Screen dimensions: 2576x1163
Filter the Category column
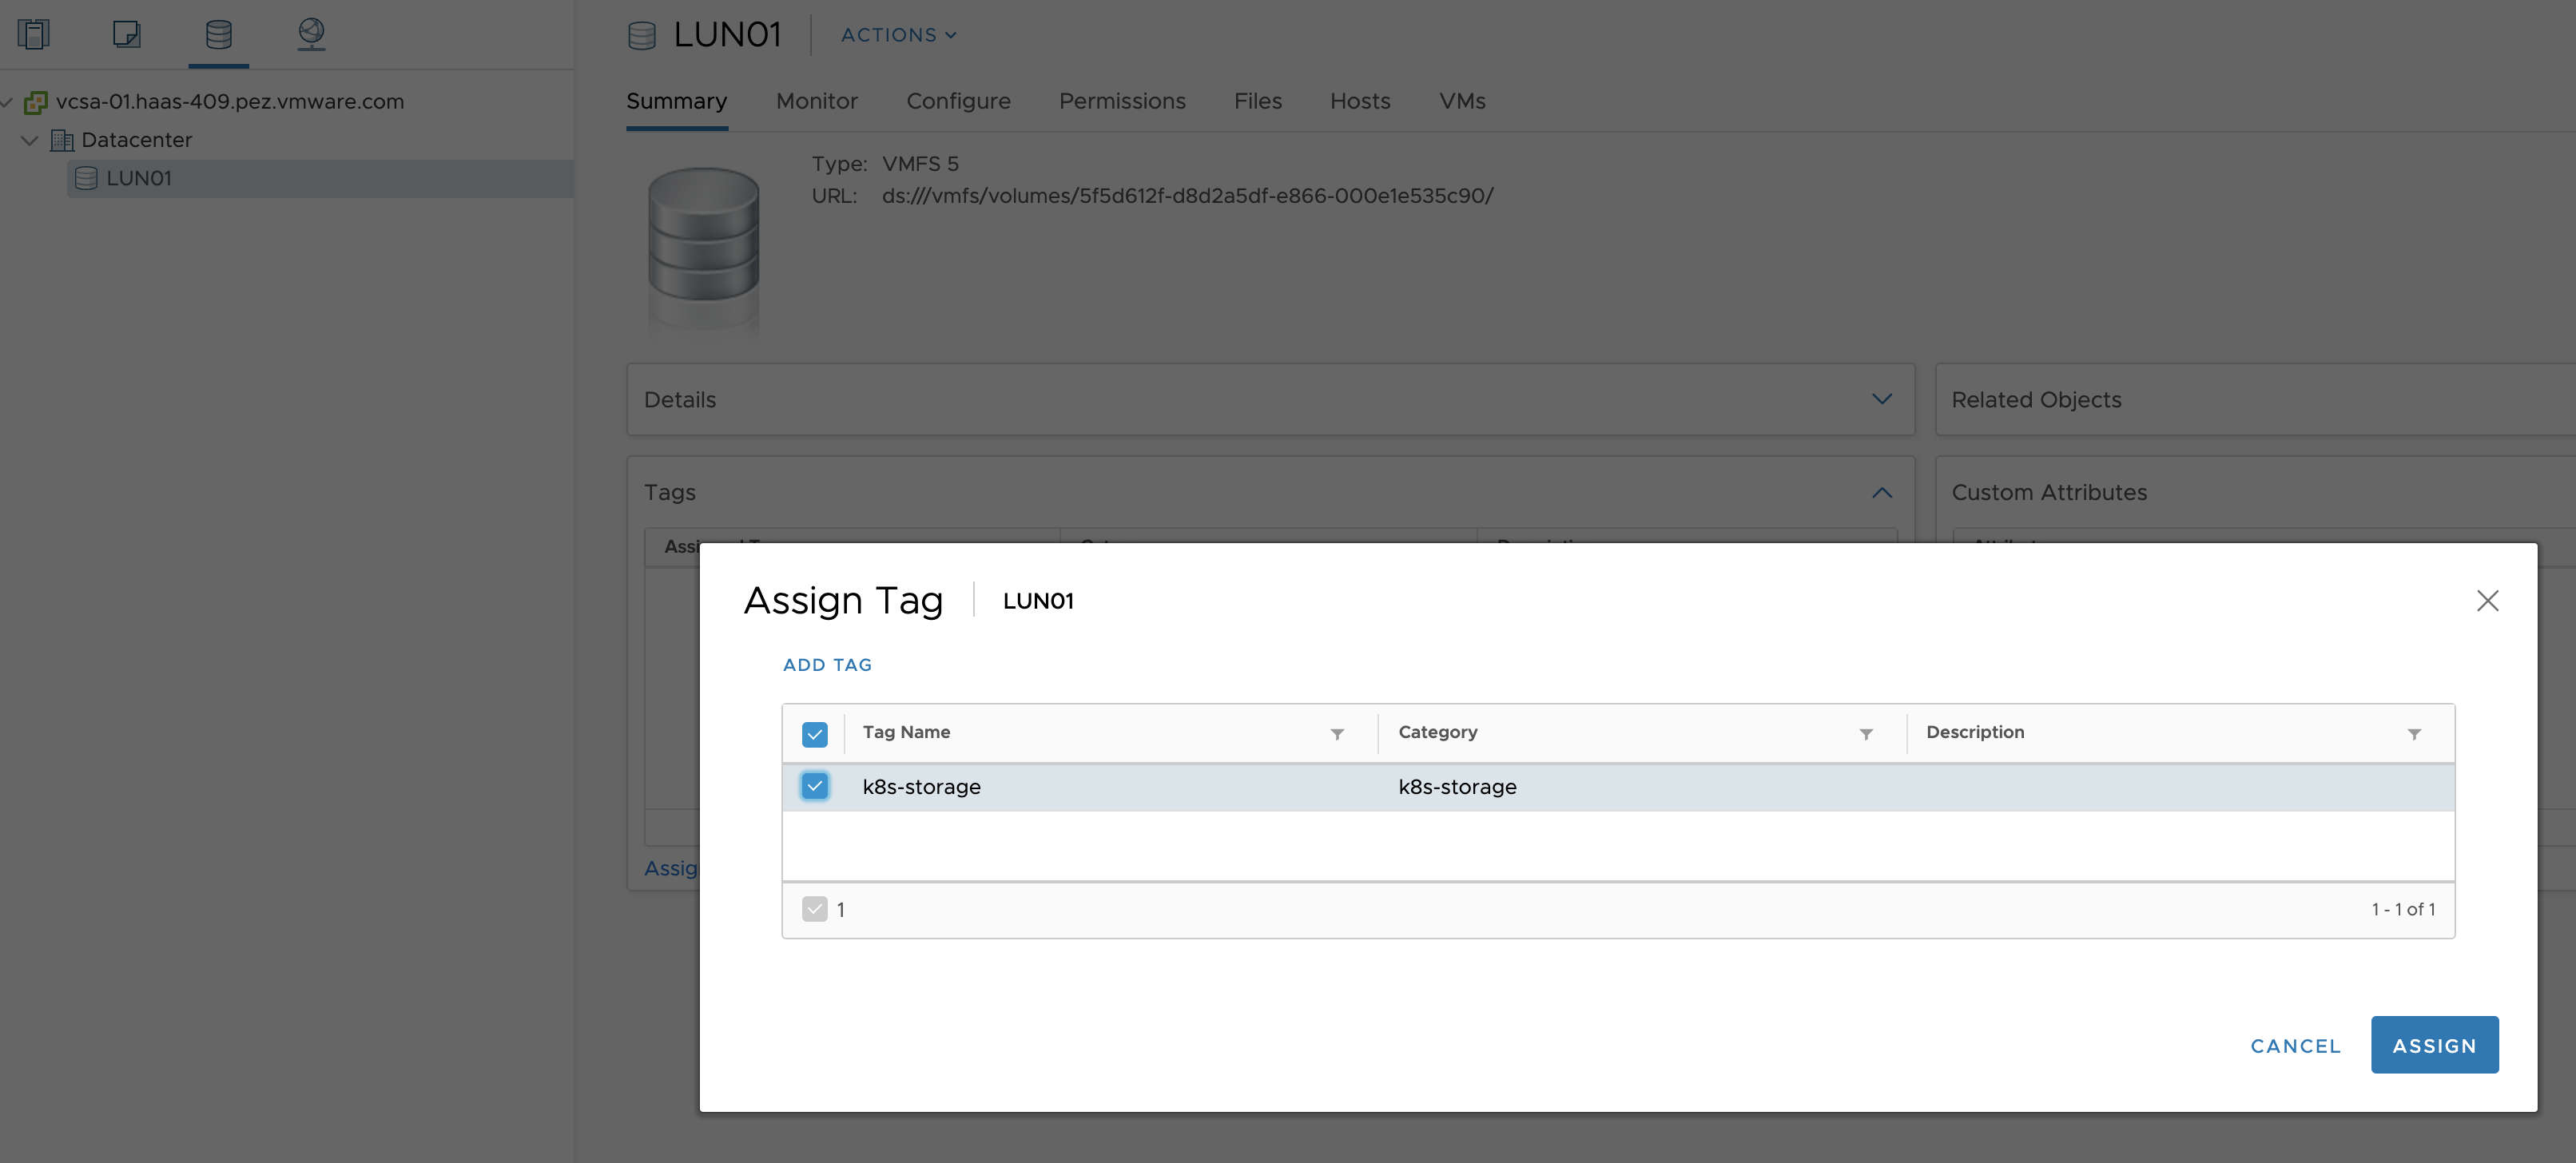1865,734
